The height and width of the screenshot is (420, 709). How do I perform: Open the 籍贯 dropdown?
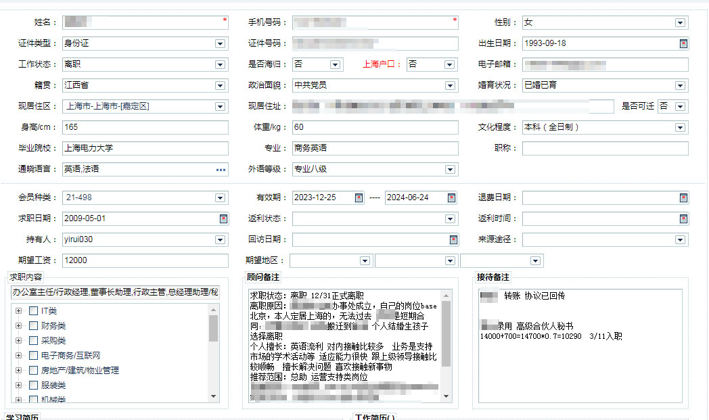point(220,85)
